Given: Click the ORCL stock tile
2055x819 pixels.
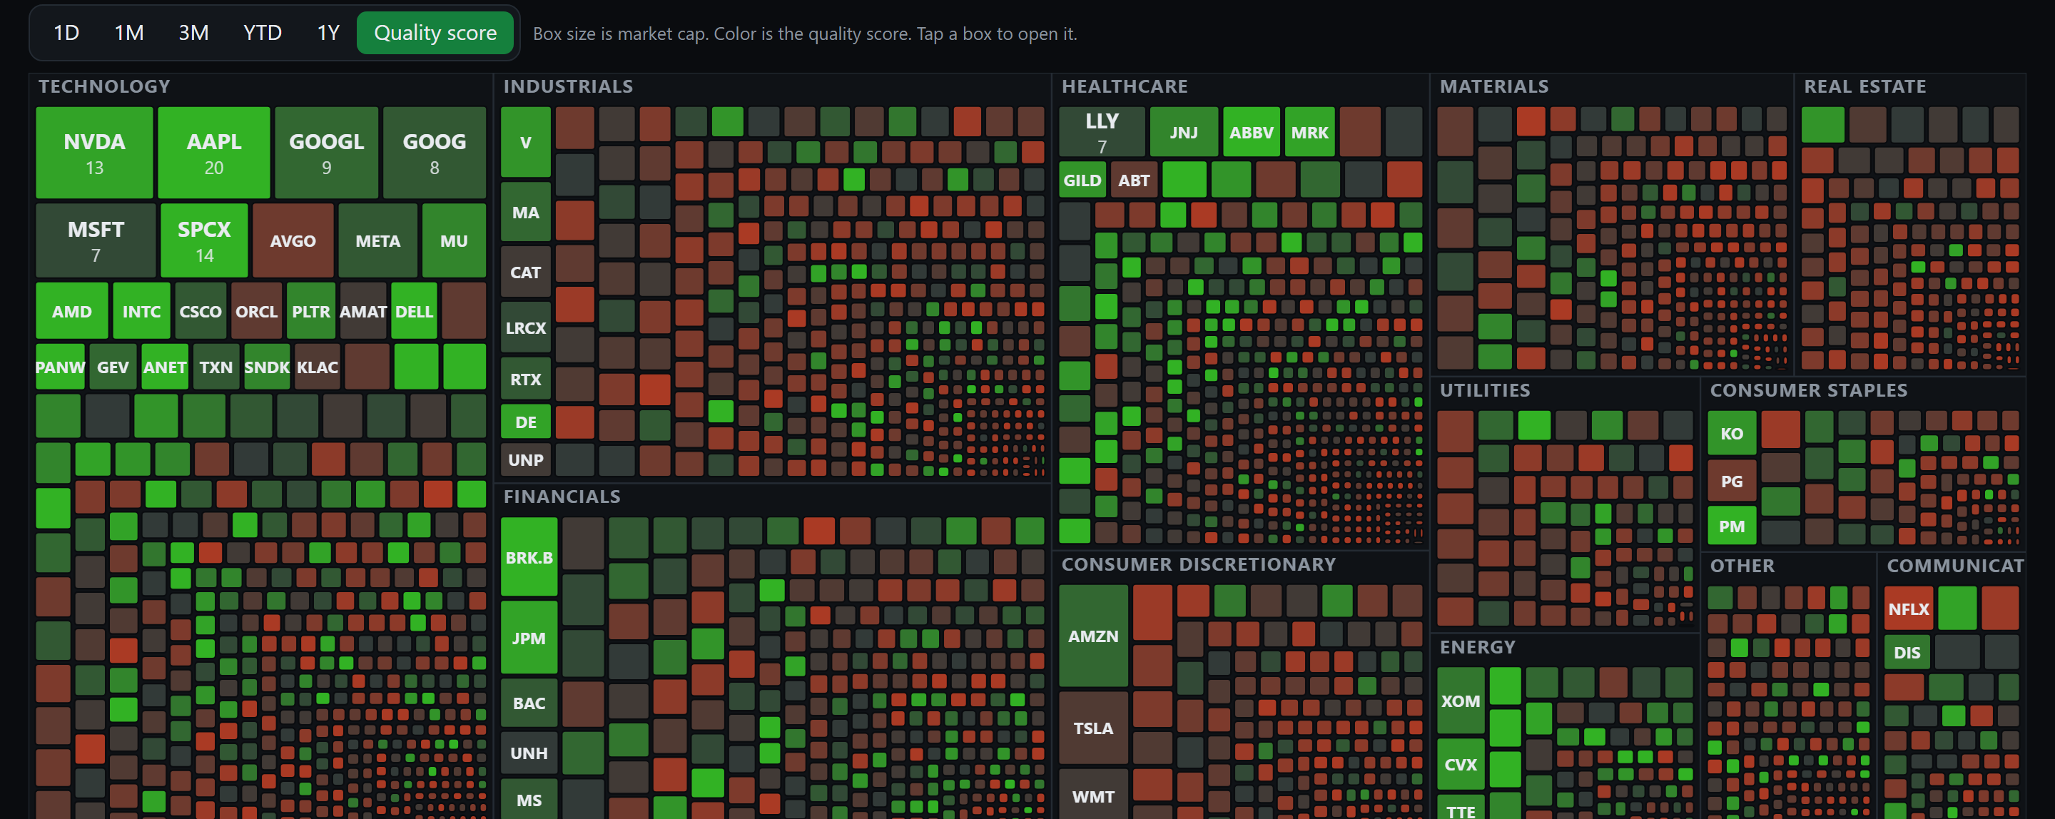Looking at the screenshot, I should (x=256, y=311).
